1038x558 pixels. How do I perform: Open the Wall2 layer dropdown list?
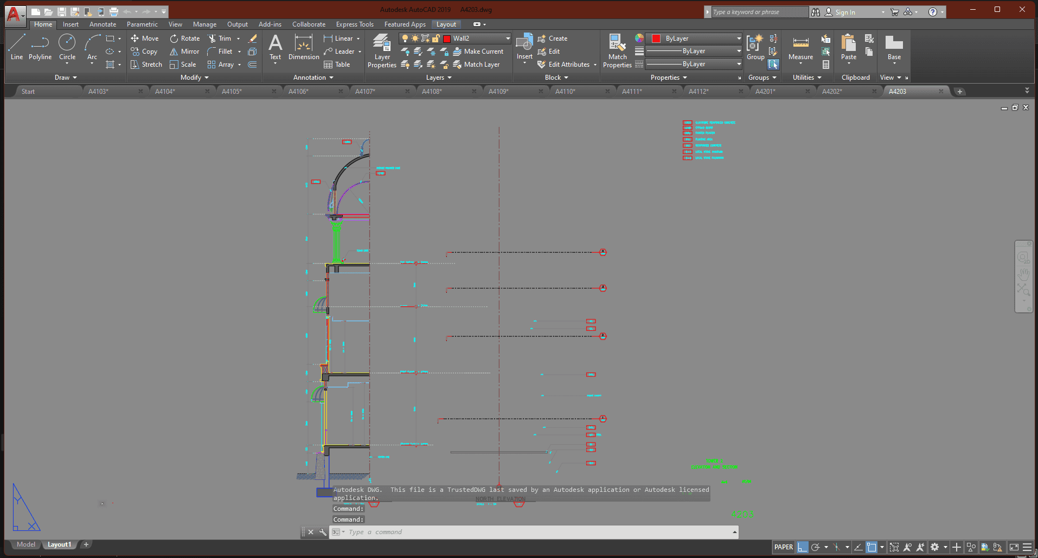click(508, 39)
